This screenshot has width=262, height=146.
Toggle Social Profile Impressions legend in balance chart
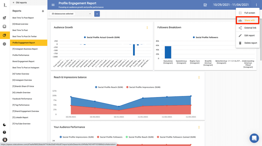(144, 87)
